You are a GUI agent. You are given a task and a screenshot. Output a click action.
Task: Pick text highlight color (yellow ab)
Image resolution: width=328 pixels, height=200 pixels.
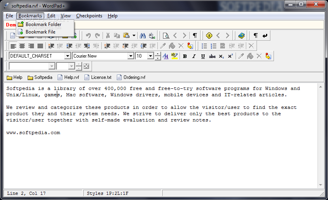[x=174, y=56]
